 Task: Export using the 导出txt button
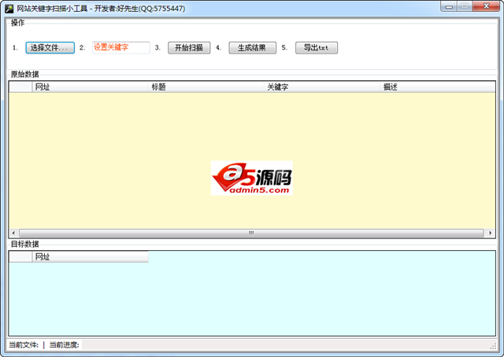pos(317,48)
